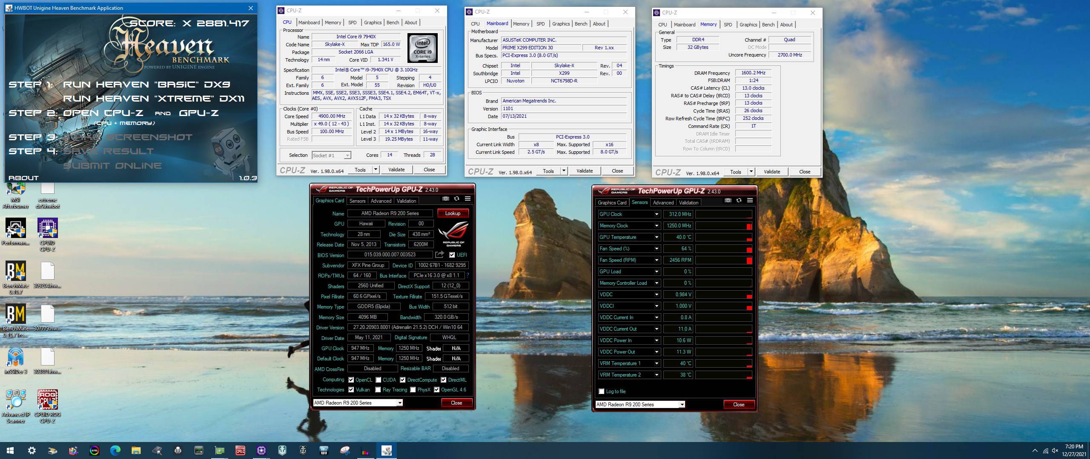Click the About link in the Heaven Benchmark app
This screenshot has height=459, width=1090.
coord(23,178)
